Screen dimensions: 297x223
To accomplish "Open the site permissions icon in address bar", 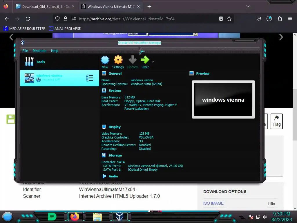I will click(74, 19).
